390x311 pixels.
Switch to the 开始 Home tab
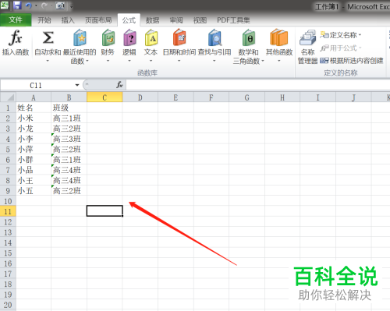44,20
